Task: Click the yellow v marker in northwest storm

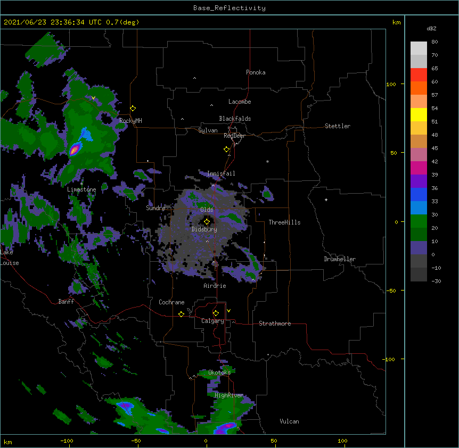Action: pos(93,98)
